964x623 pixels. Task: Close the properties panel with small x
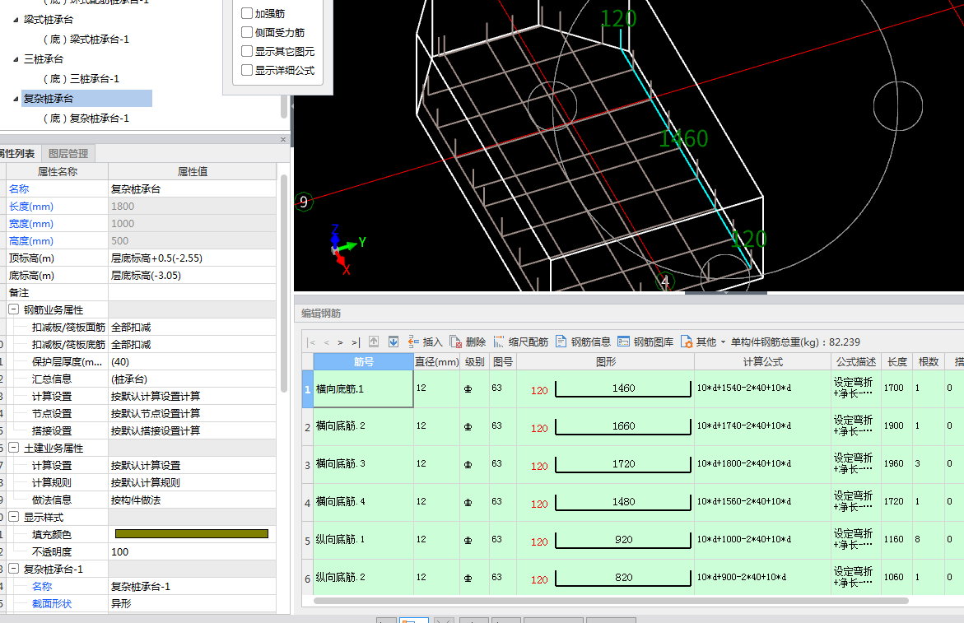pyautogui.click(x=283, y=139)
